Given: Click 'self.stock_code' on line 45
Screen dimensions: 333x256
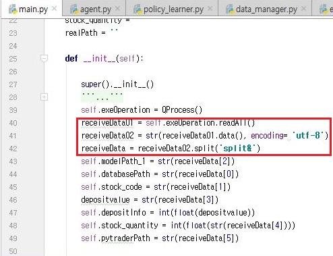Looking at the screenshot, I should (x=111, y=187).
